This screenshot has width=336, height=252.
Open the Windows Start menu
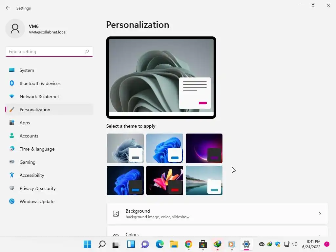click(x=87, y=244)
